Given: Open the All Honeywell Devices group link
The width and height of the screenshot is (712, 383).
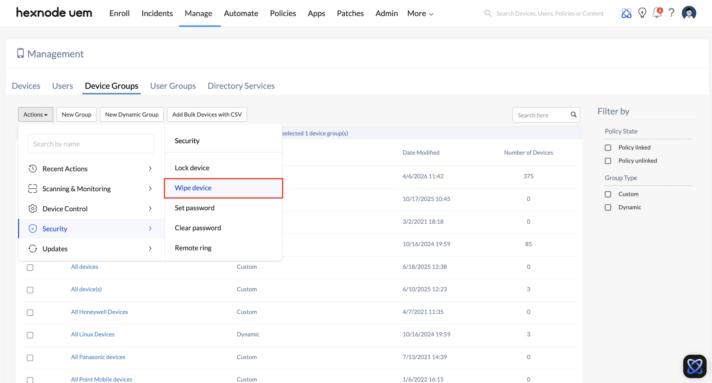Looking at the screenshot, I should [x=99, y=312].
